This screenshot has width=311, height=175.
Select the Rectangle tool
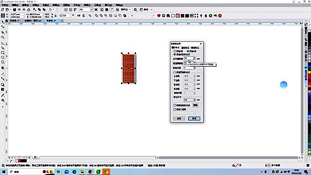click(x=2, y=53)
